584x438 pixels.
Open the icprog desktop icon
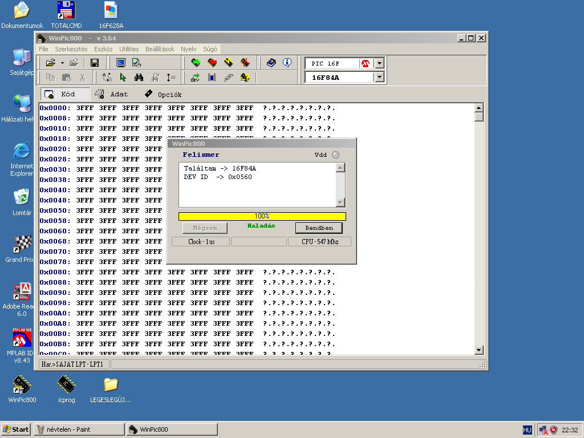pyautogui.click(x=67, y=389)
